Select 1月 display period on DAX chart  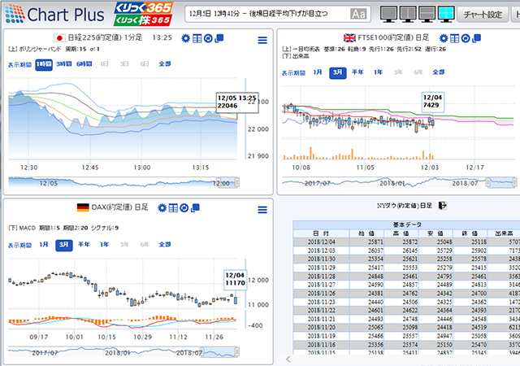coord(44,244)
